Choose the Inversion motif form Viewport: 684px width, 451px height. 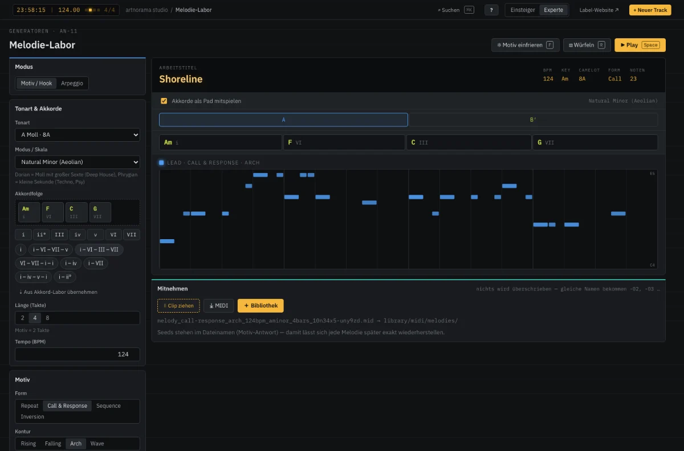(32, 417)
